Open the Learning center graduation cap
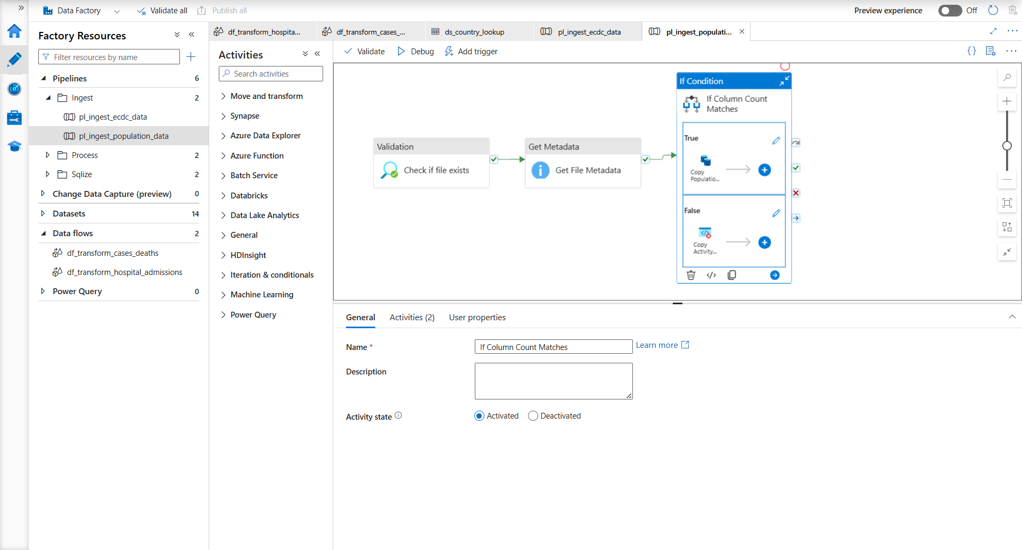Screen dimensions: 1022x550 click(x=14, y=146)
